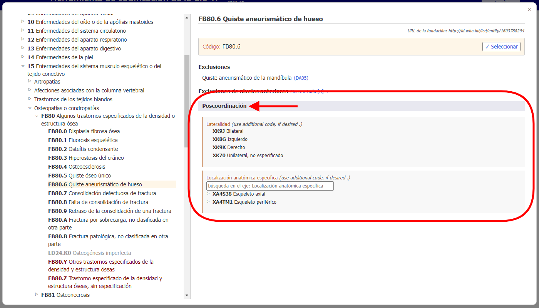539x308 pixels.
Task: Open chapter 14 Enfermedades de la piel label
Action: tap(60, 57)
